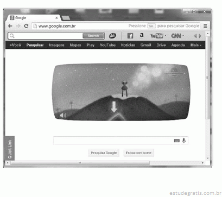Reload the page with refresh icon
The width and height of the screenshot is (222, 197).
26,26
